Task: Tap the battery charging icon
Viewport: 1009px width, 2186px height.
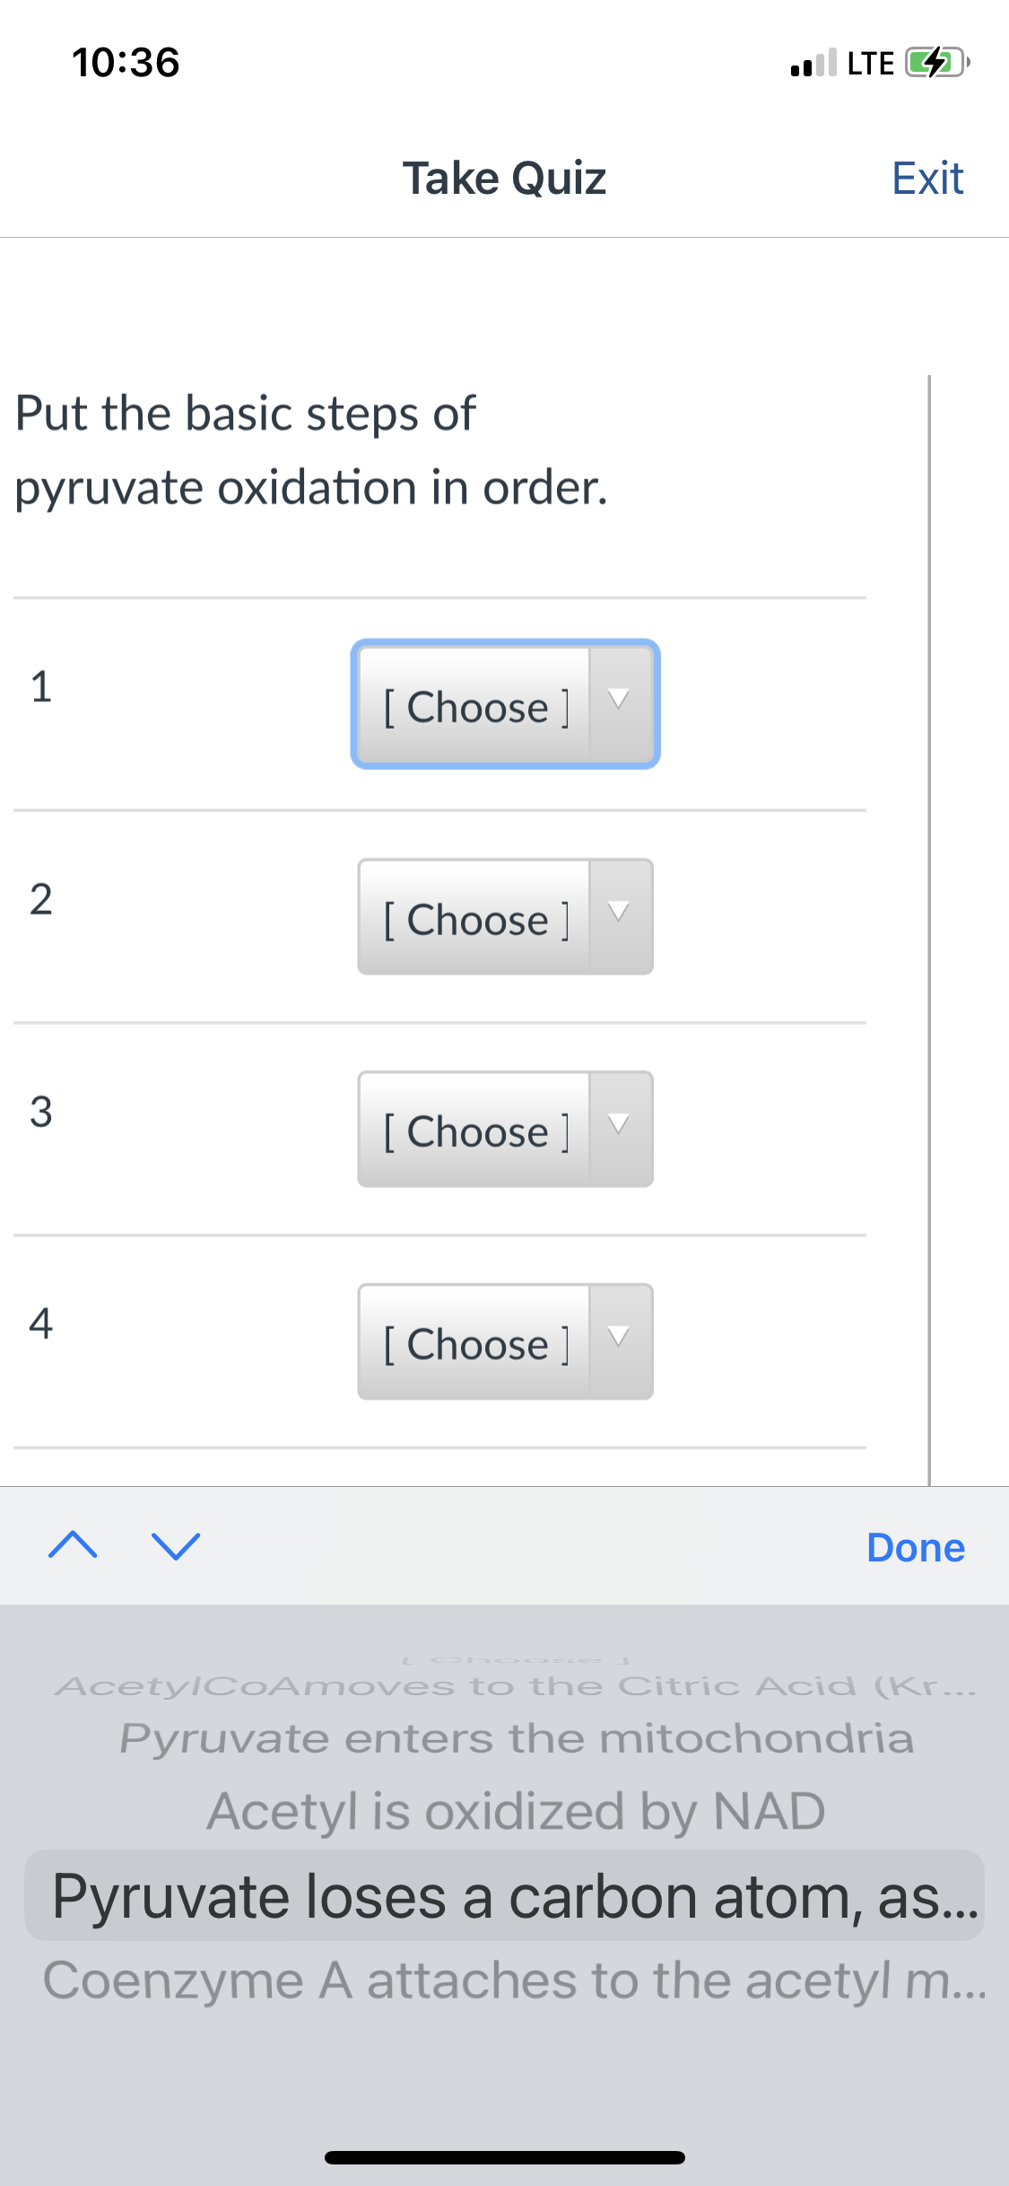Action: (937, 63)
